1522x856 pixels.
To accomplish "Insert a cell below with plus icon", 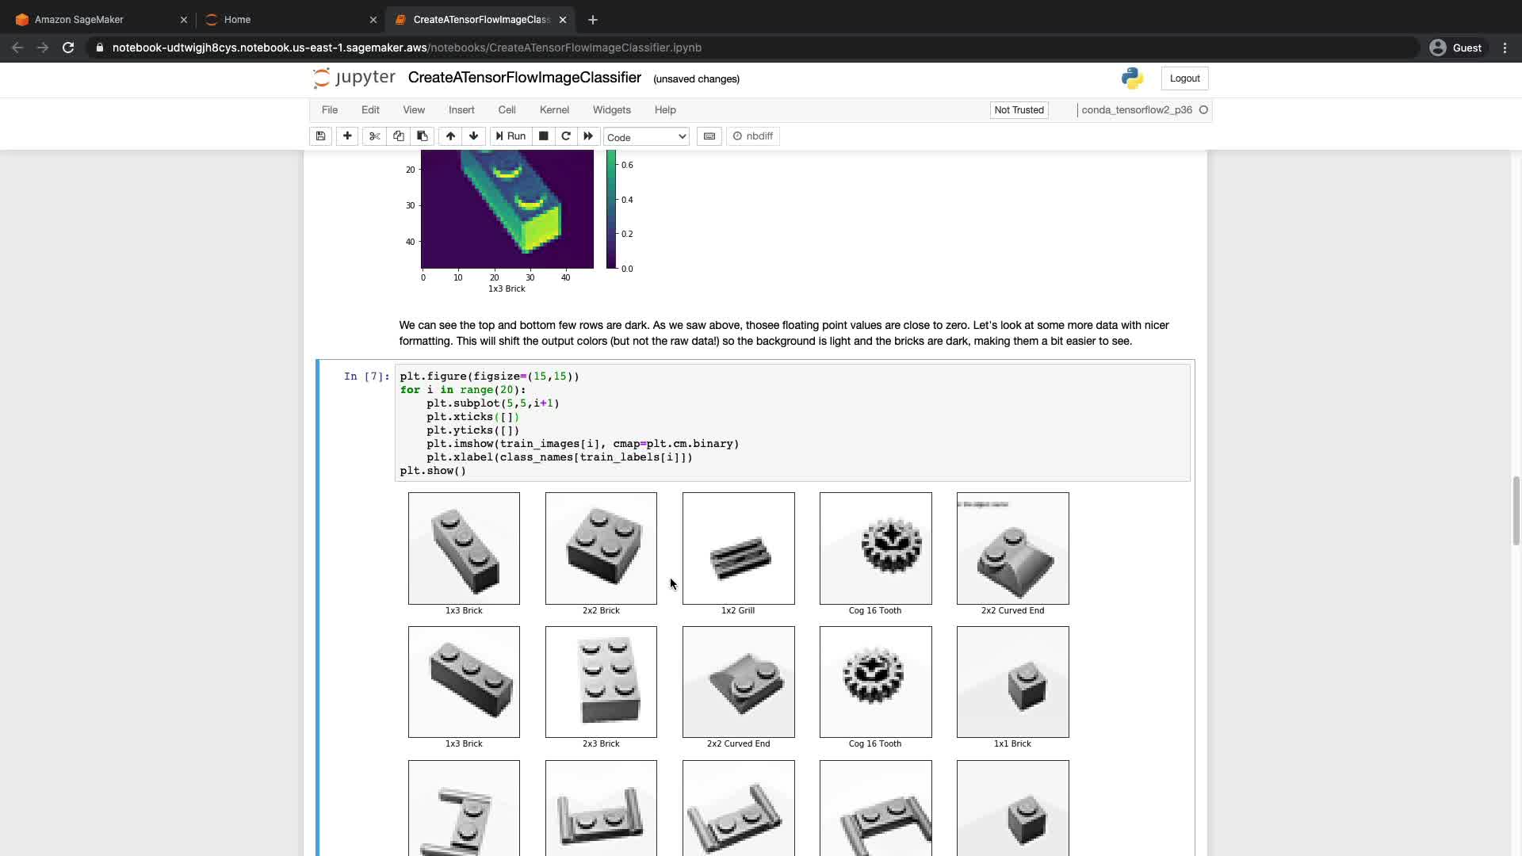I will click(347, 136).
